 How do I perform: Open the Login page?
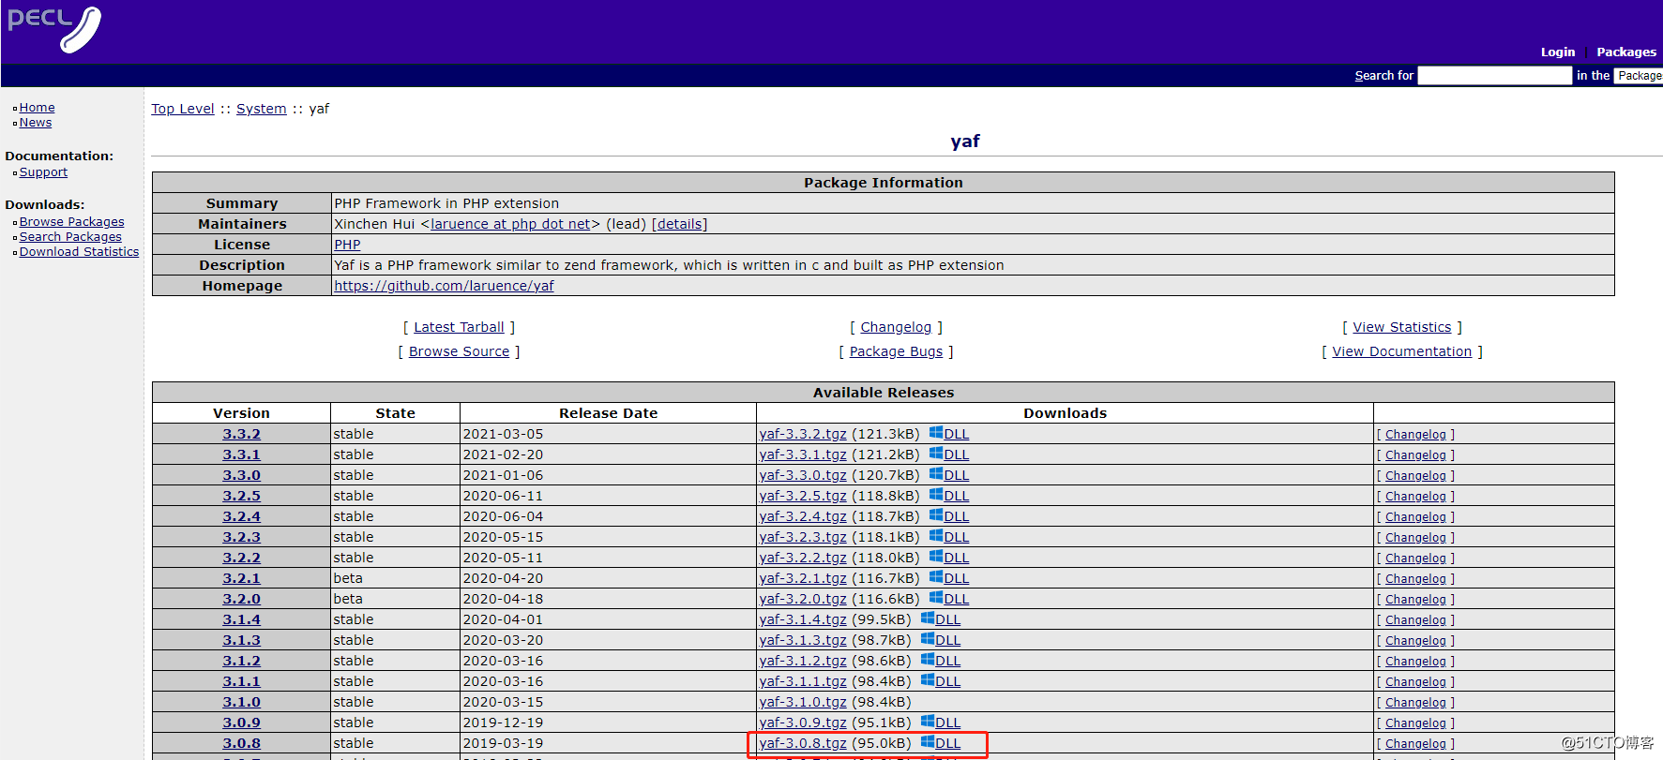coord(1558,52)
